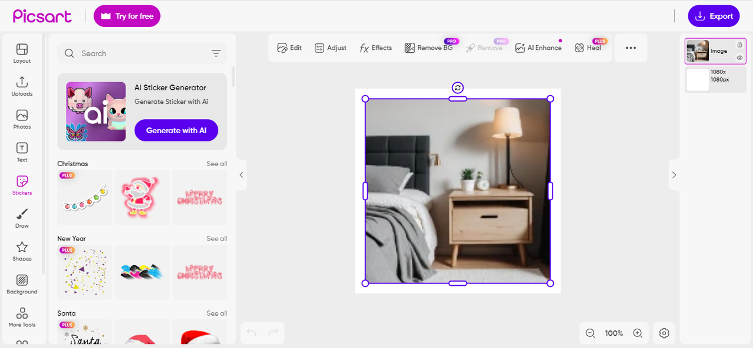Click See all for Christmas stickers

click(216, 164)
